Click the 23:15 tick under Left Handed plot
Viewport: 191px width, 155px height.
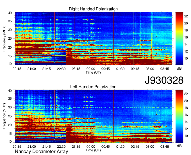(76, 147)
